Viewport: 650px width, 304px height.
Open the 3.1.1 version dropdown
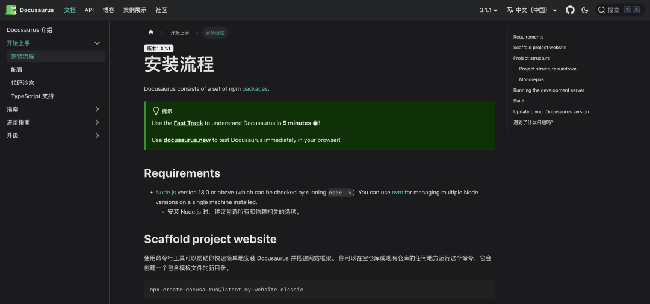[488, 10]
